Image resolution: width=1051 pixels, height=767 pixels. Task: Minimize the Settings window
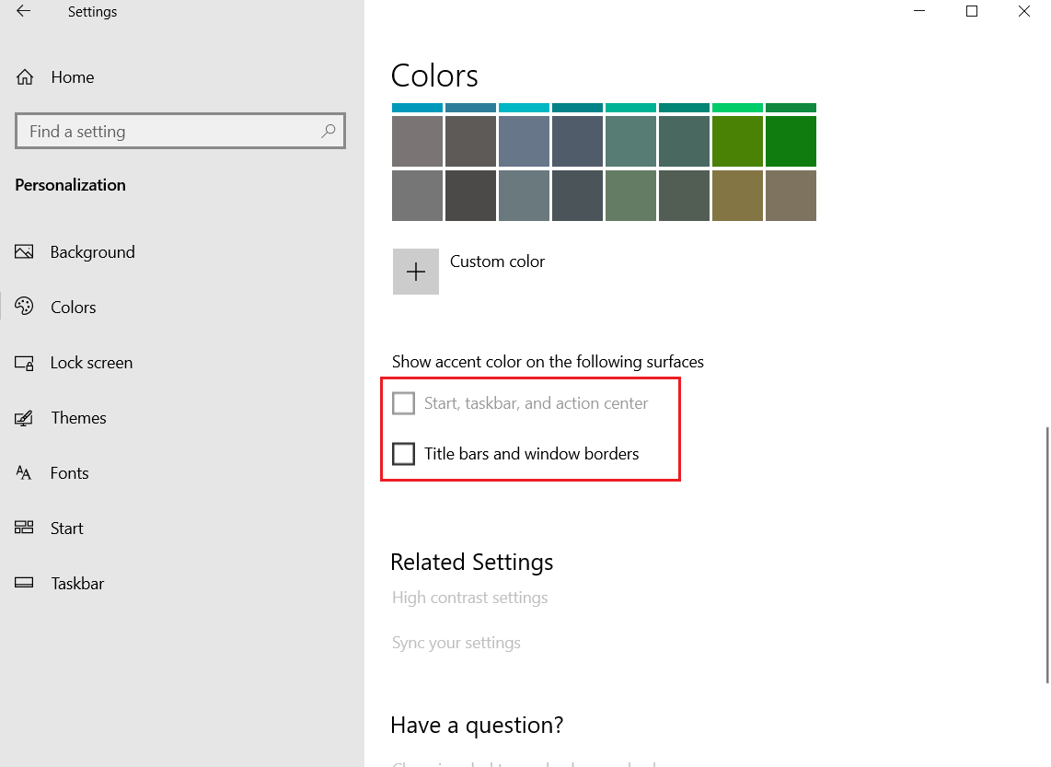coord(919,11)
